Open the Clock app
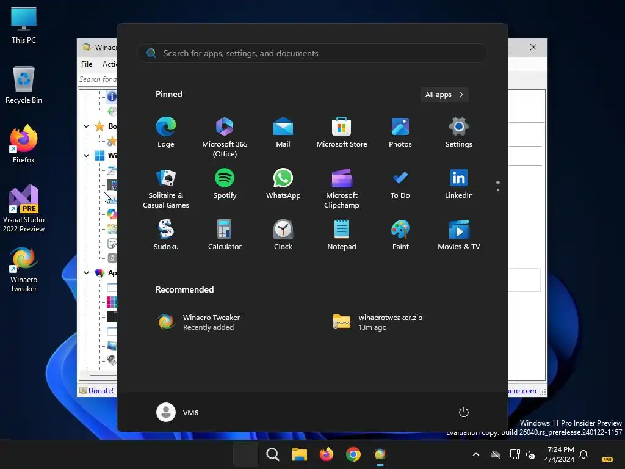The image size is (625, 469). point(283,235)
